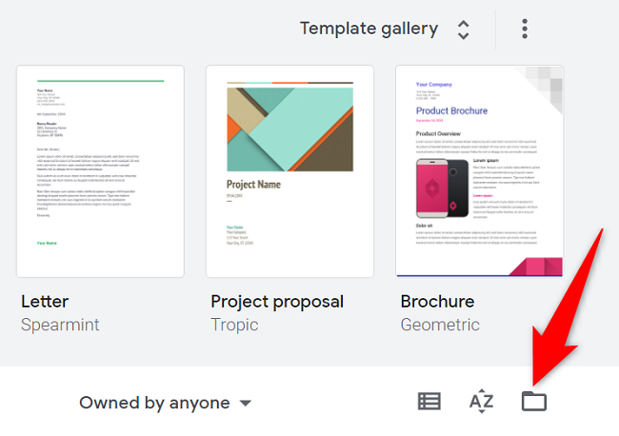Open the three-dot more options menu
Screen dimensions: 619x436
point(525,29)
